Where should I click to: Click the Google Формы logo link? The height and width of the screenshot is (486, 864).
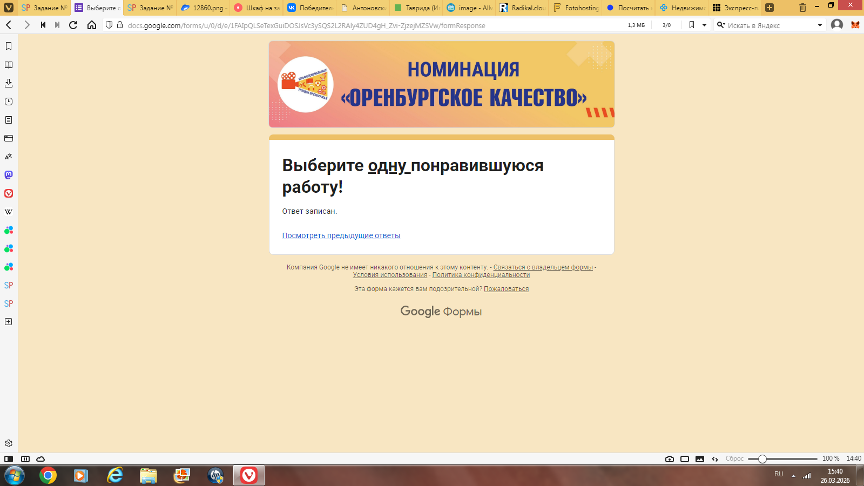(441, 312)
